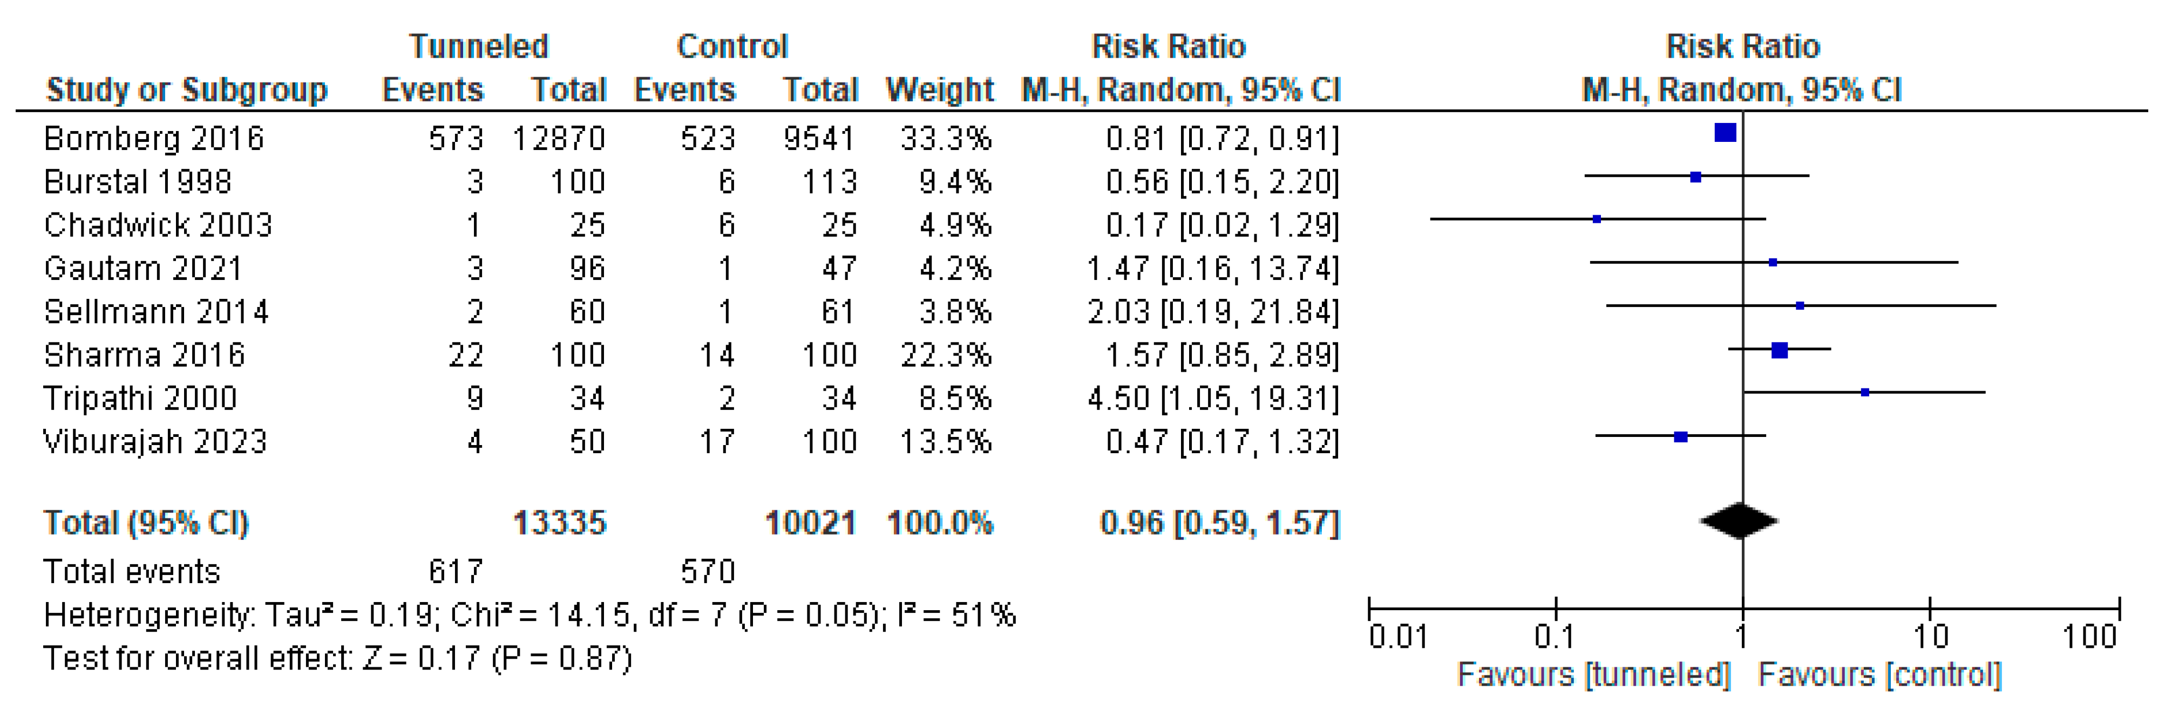2165x718 pixels.
Task: Click the blue marker for Viburajah 2023
Action: point(1681,436)
